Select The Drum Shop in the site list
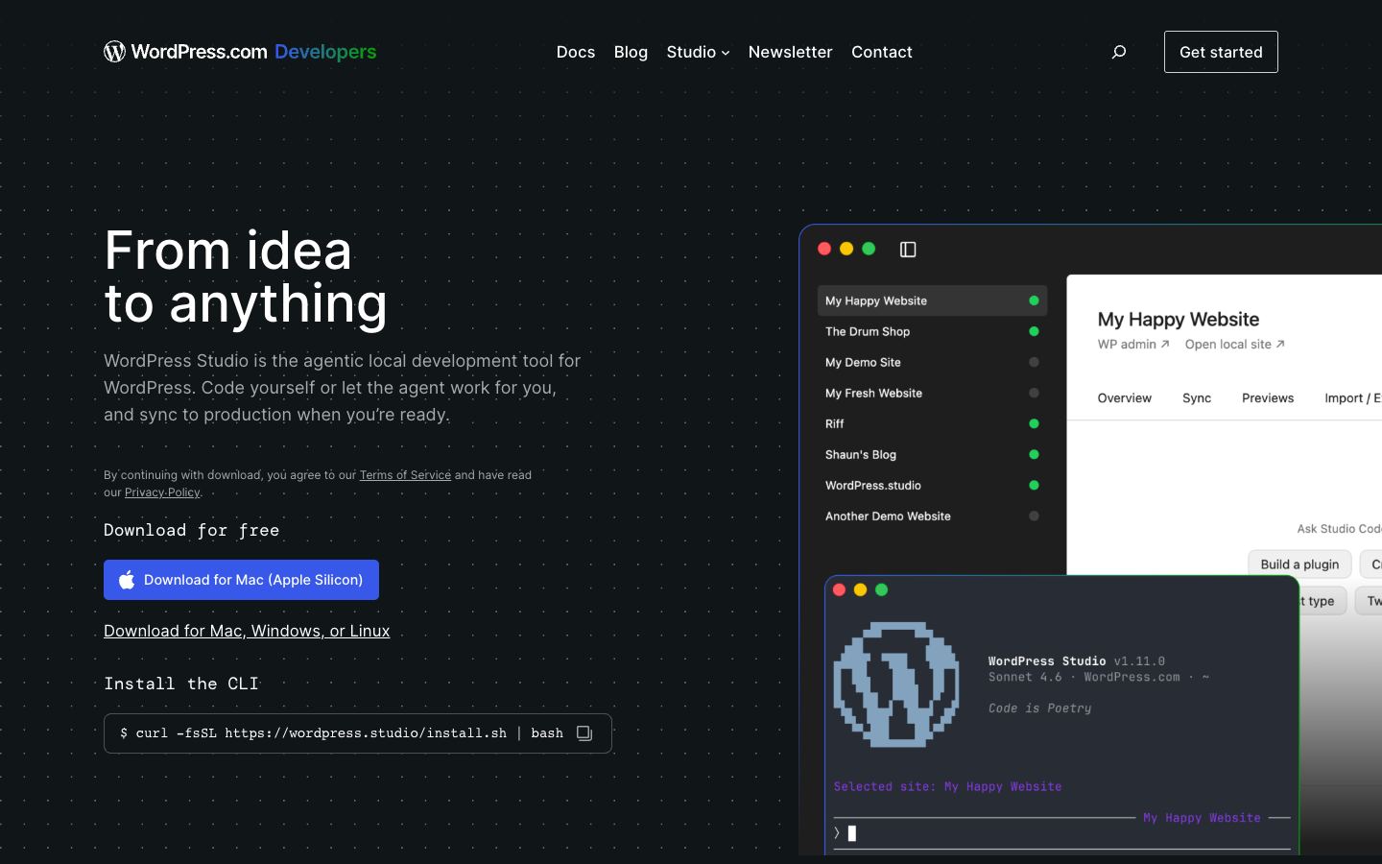 tap(932, 331)
